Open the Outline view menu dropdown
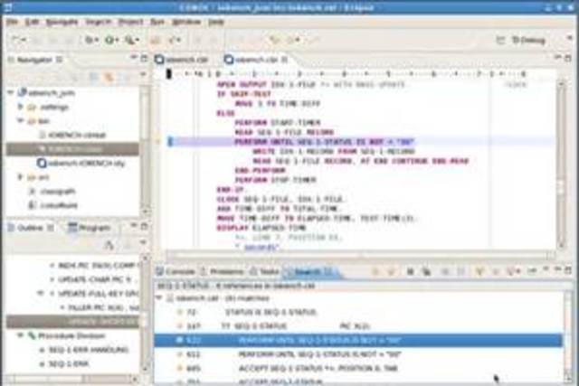The image size is (579, 386). (143, 242)
